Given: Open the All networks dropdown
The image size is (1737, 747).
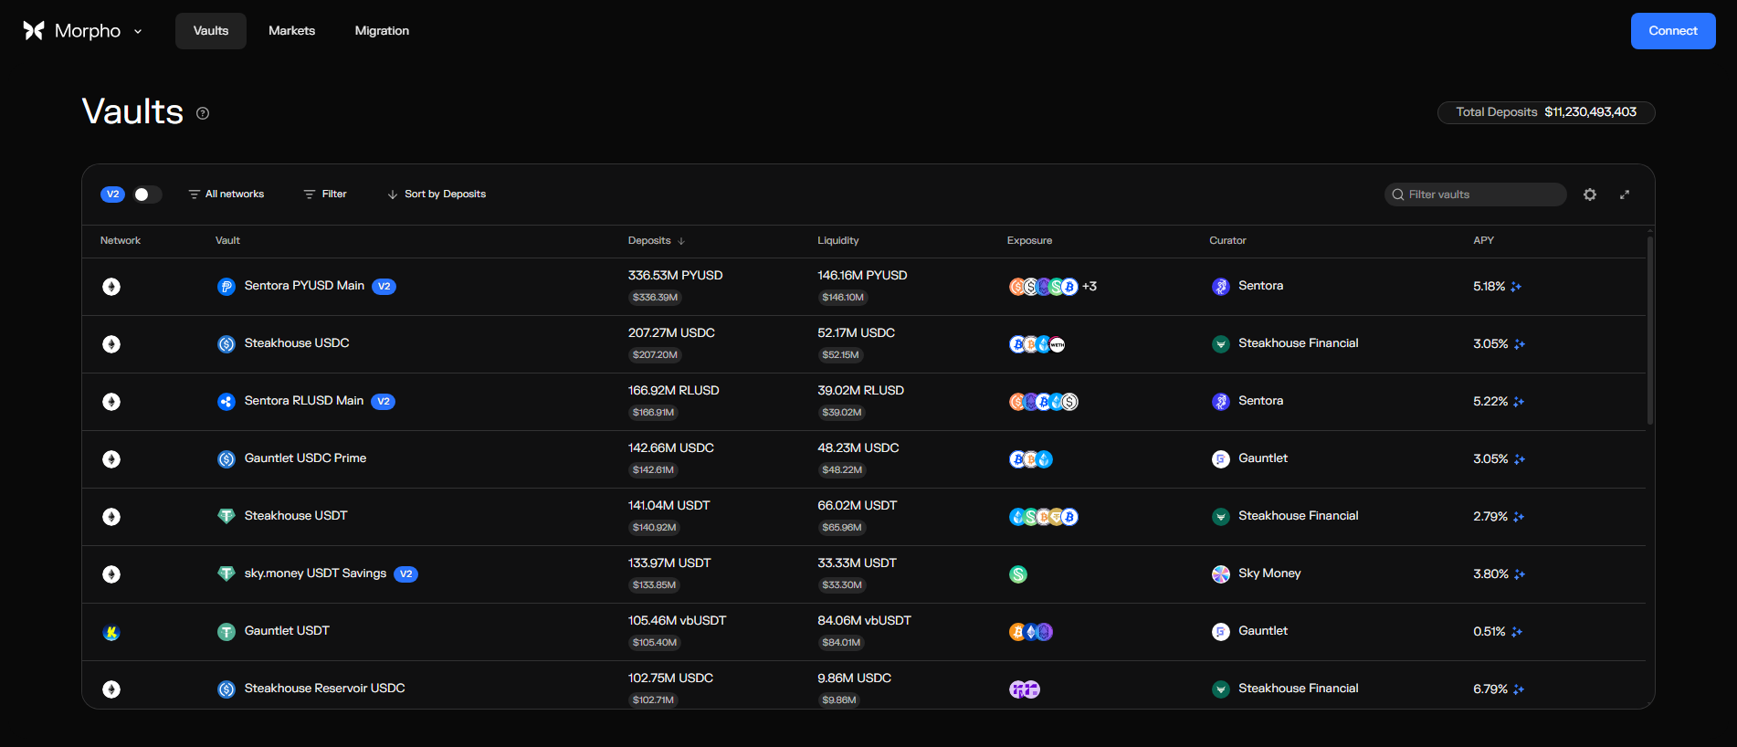Looking at the screenshot, I should click(226, 195).
